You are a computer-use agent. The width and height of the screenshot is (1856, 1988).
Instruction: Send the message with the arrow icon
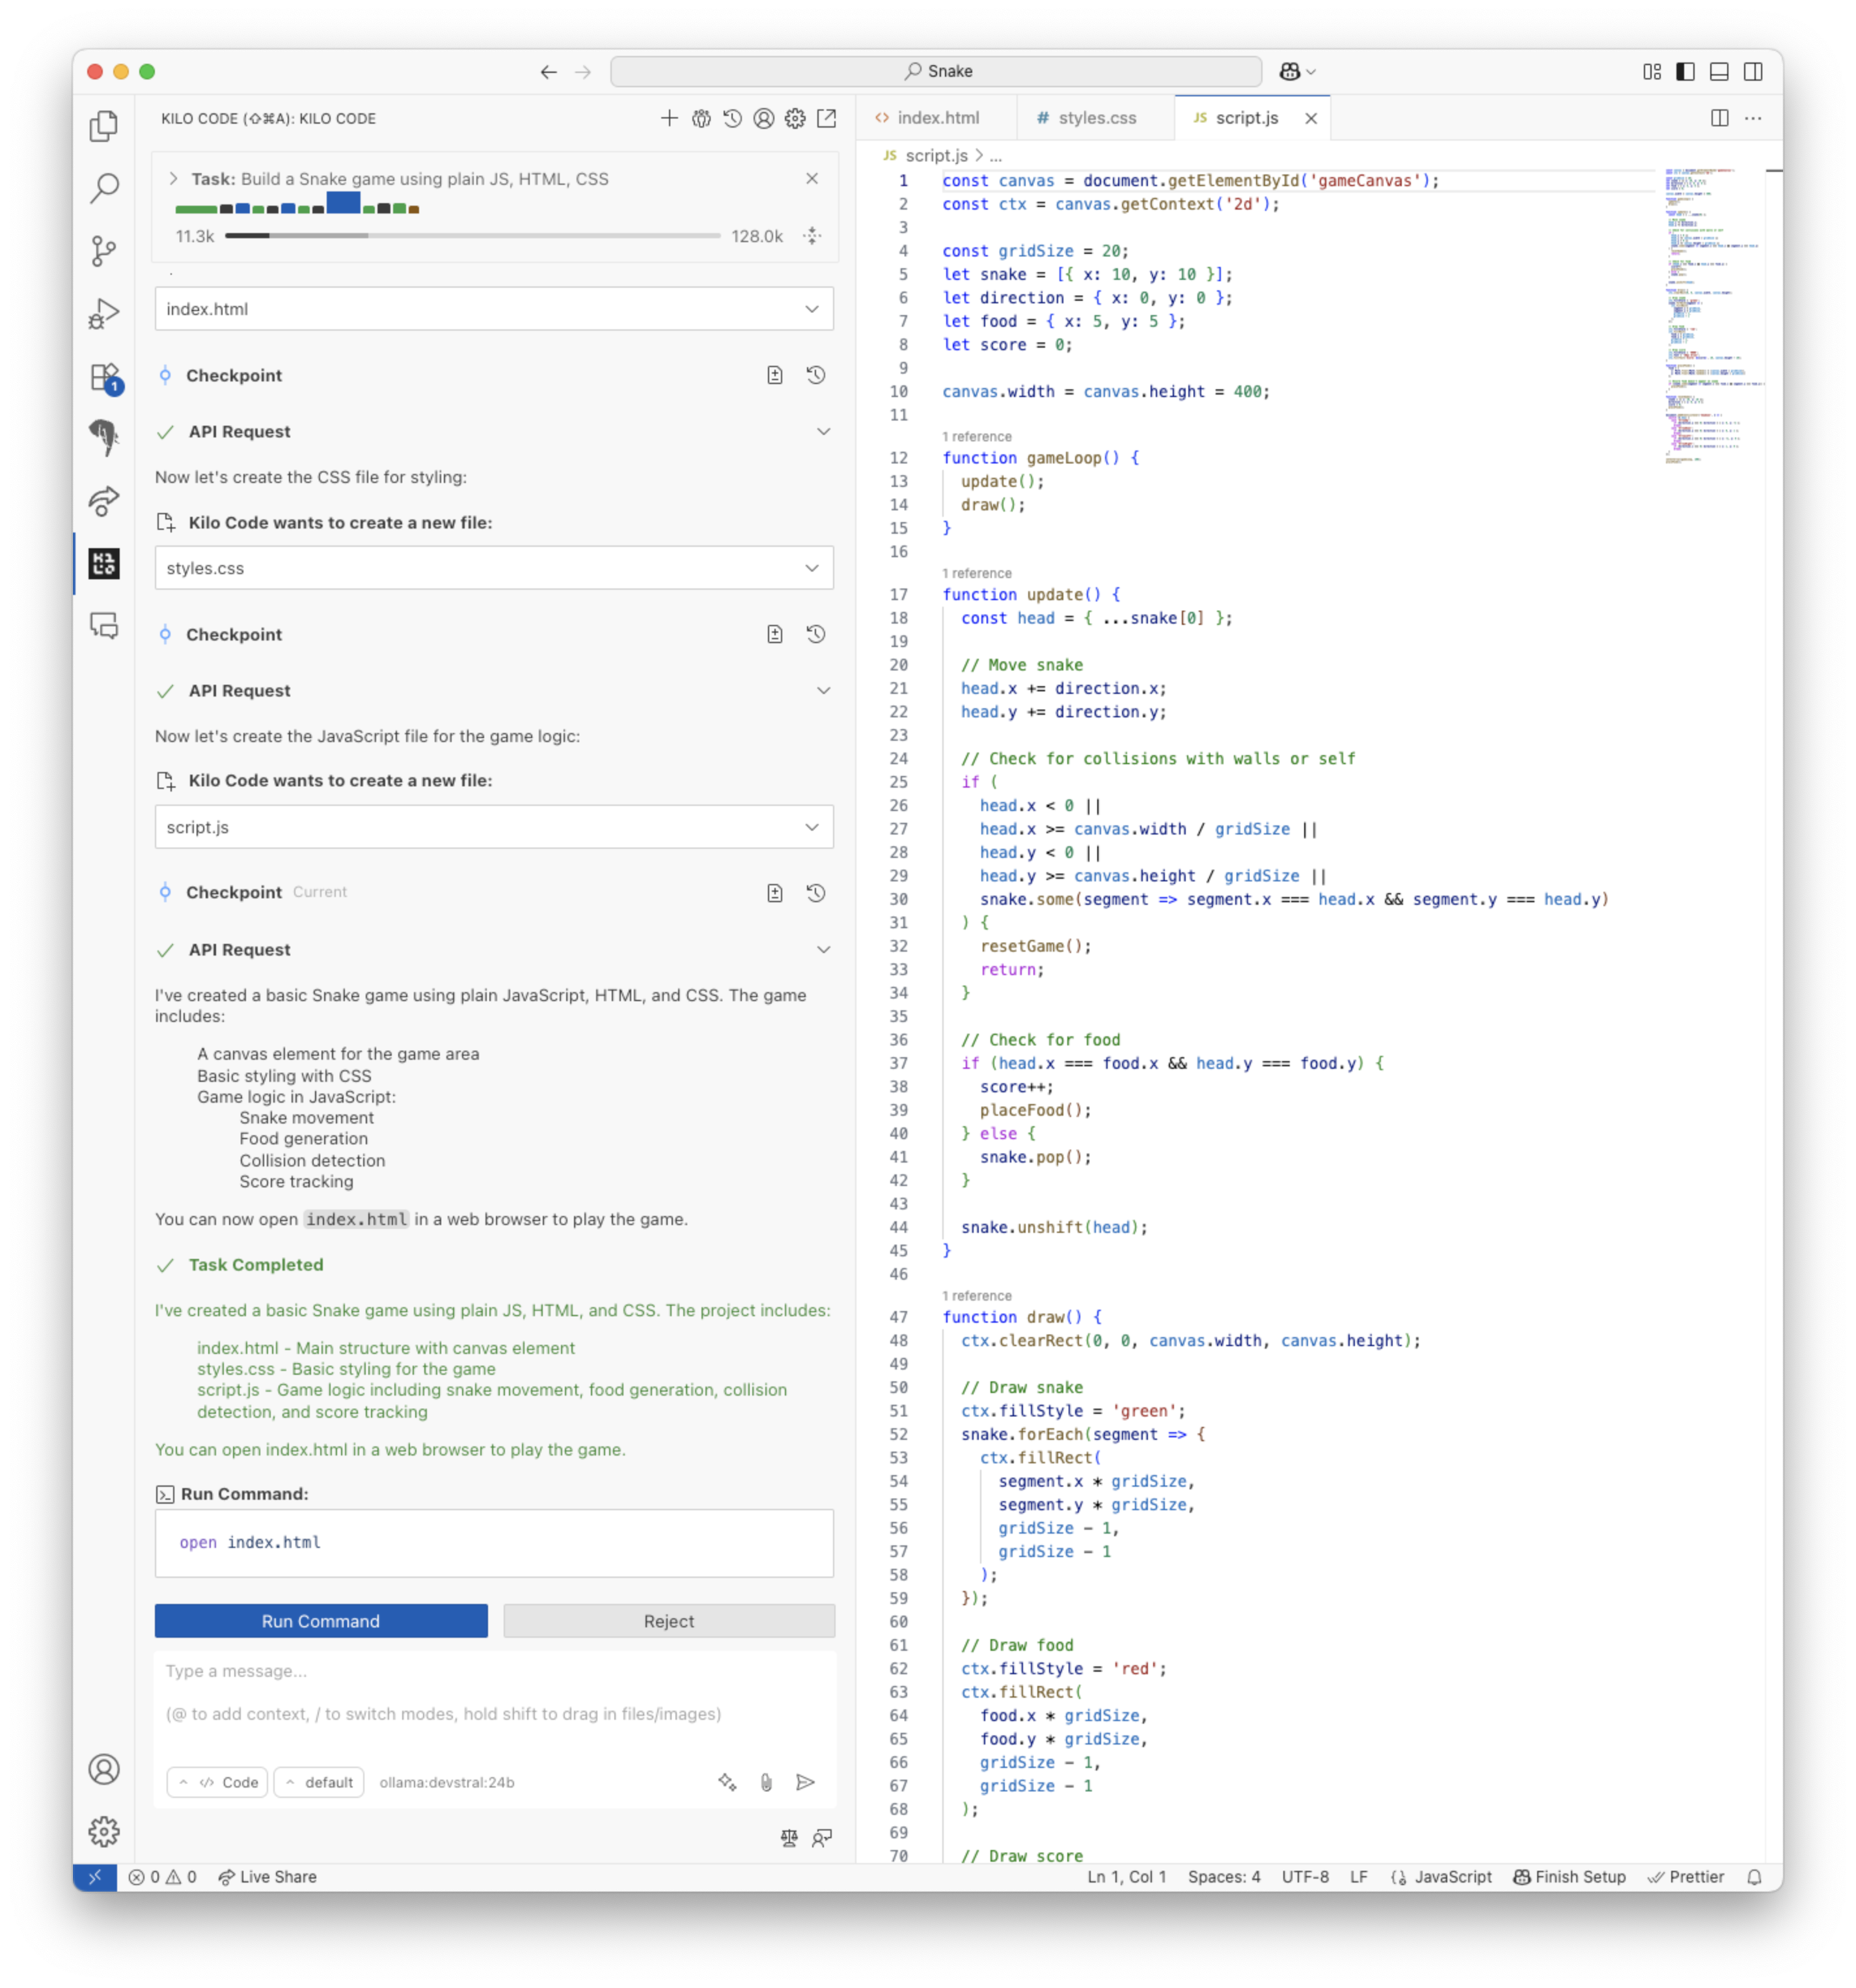(x=806, y=1782)
